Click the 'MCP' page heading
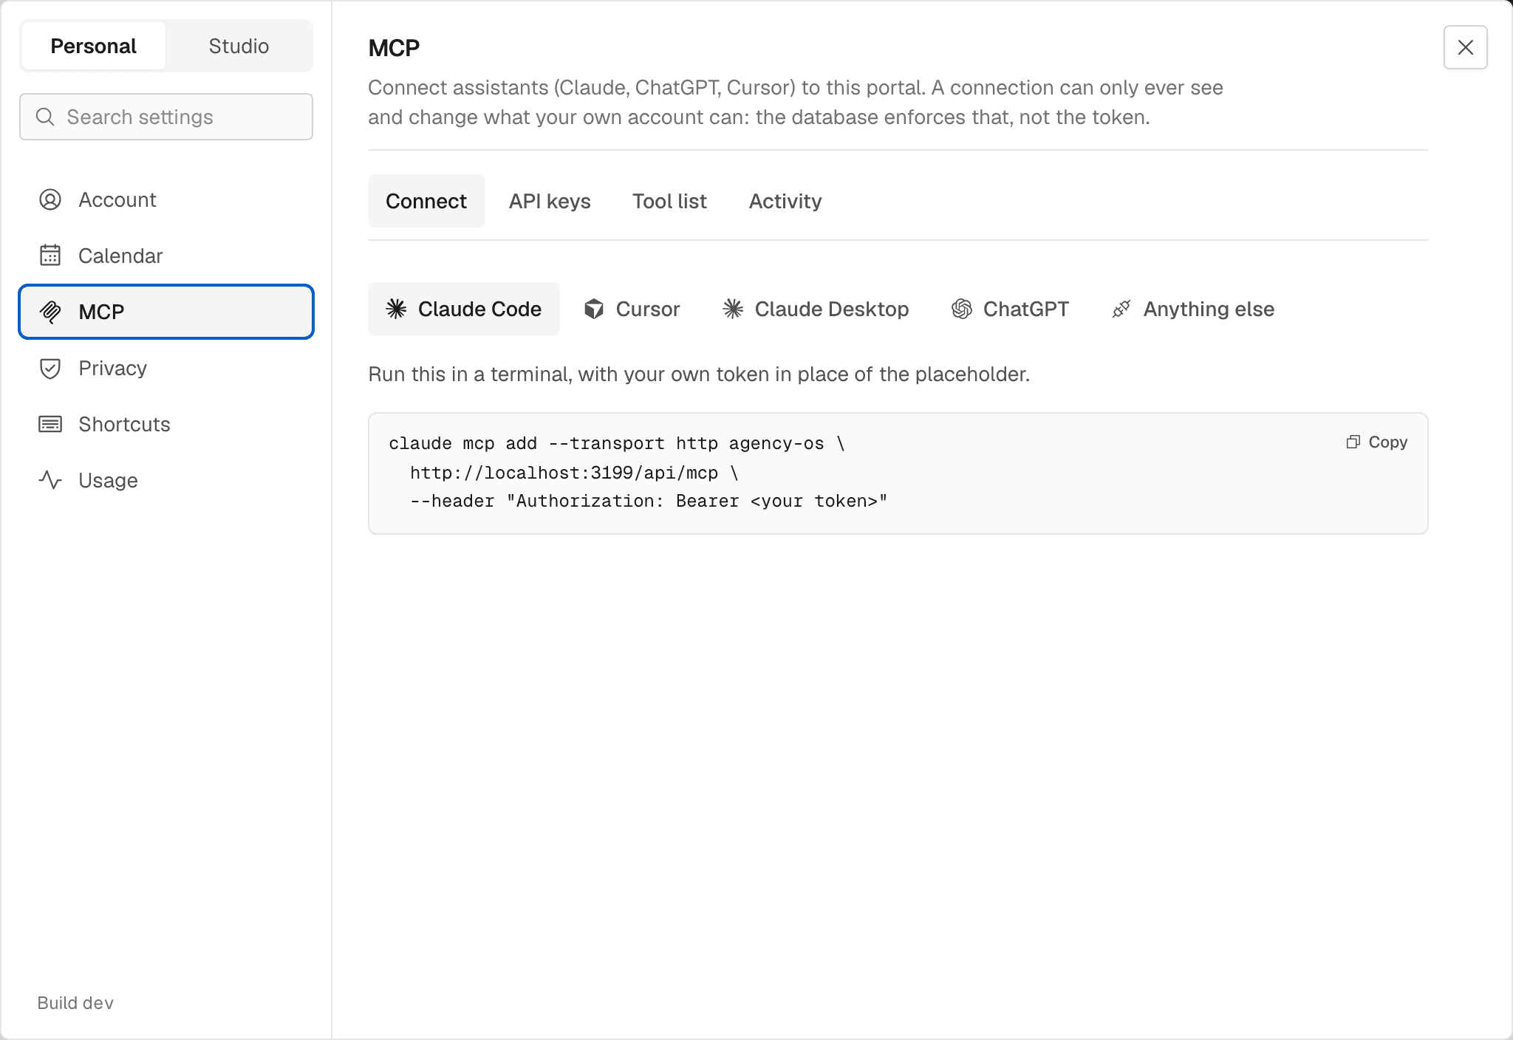The width and height of the screenshot is (1513, 1040). (394, 47)
